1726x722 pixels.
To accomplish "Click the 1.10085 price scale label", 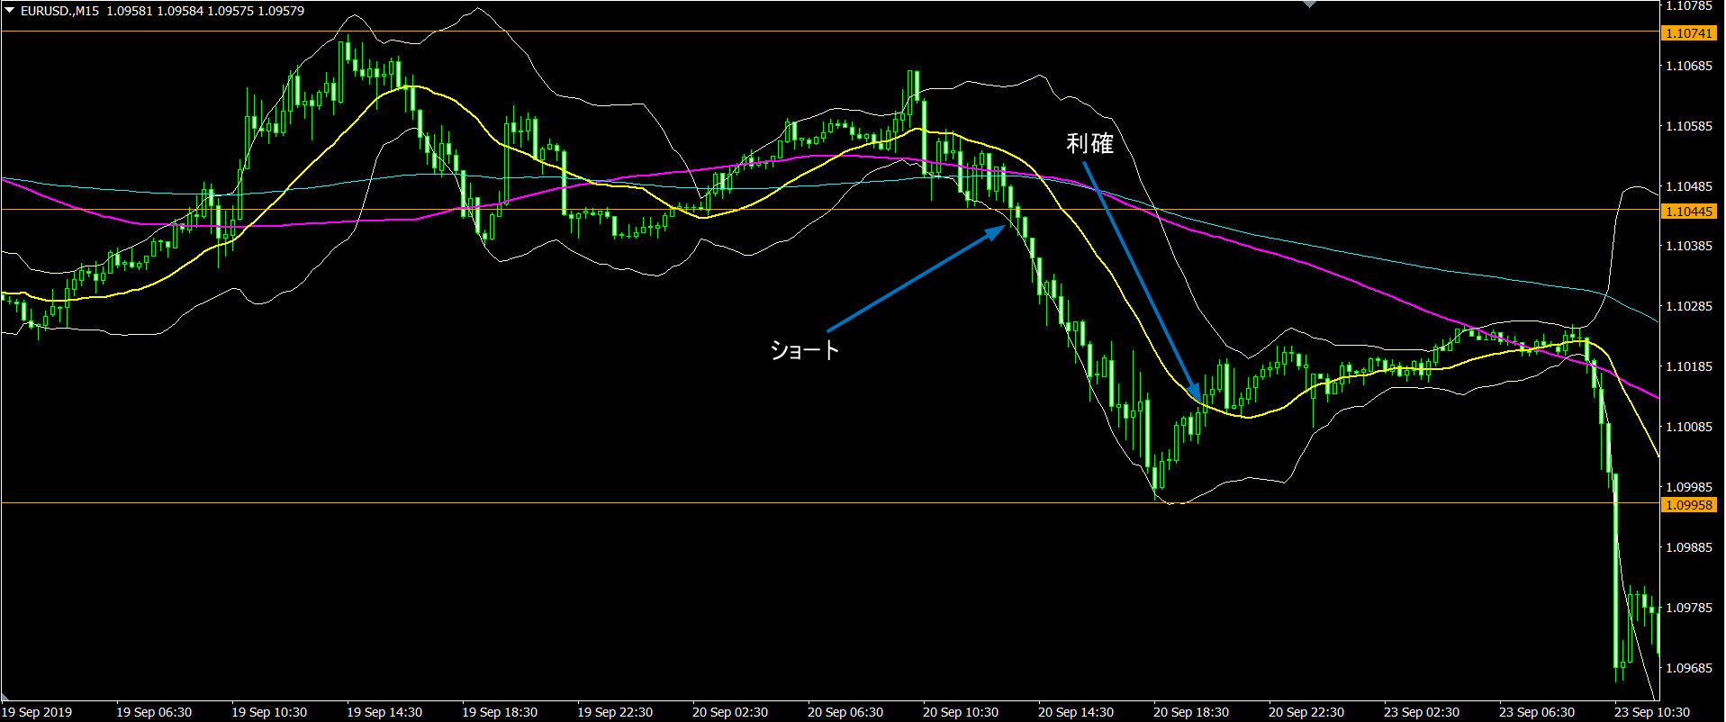I will (x=1689, y=427).
